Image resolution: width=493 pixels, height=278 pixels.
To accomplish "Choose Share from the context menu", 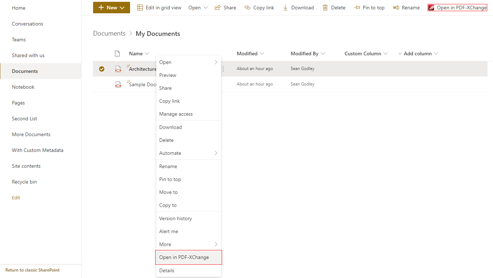I will coord(189,88).
